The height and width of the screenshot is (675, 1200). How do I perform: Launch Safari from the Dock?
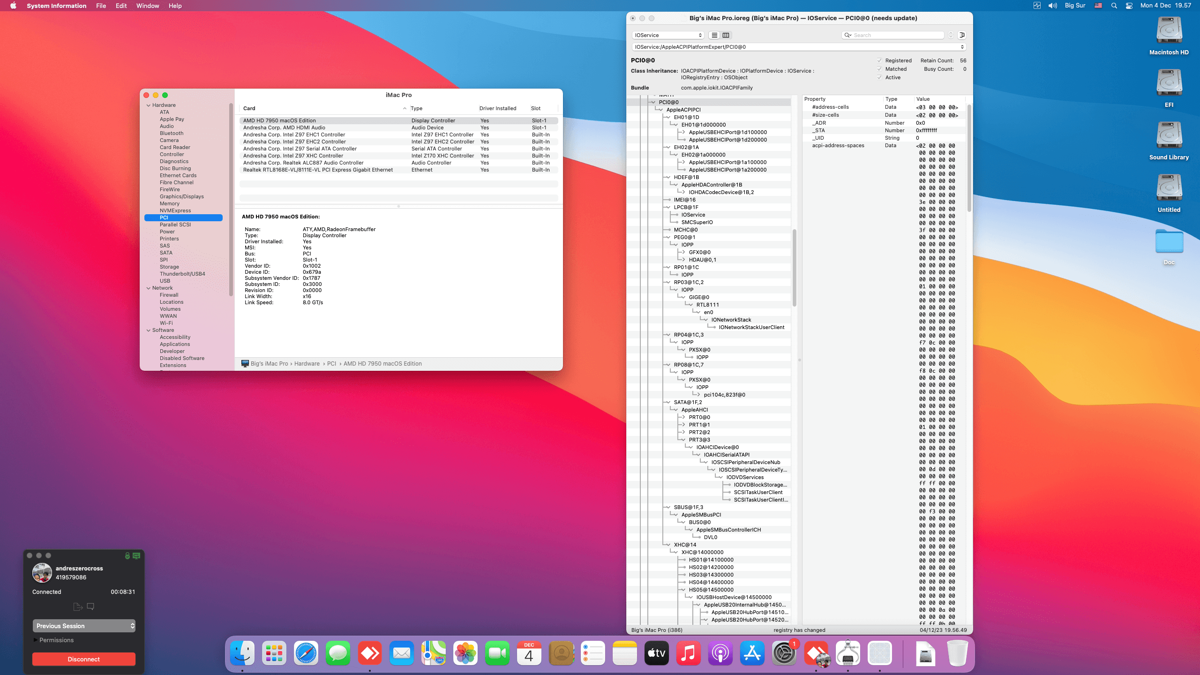point(306,653)
